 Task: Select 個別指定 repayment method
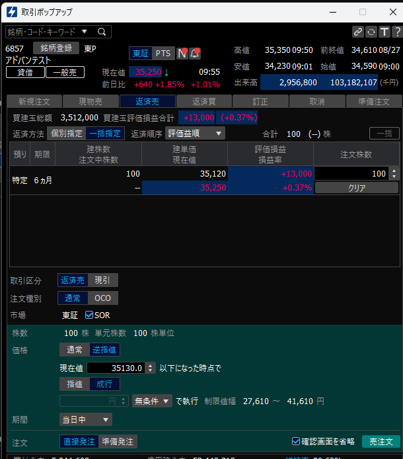click(x=67, y=134)
